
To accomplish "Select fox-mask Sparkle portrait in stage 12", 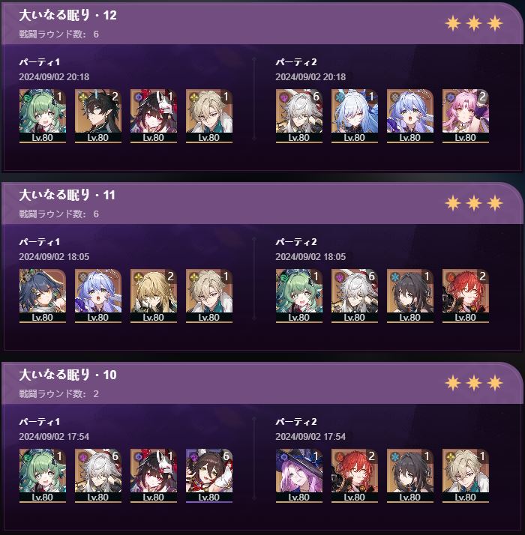I will pos(154,116).
